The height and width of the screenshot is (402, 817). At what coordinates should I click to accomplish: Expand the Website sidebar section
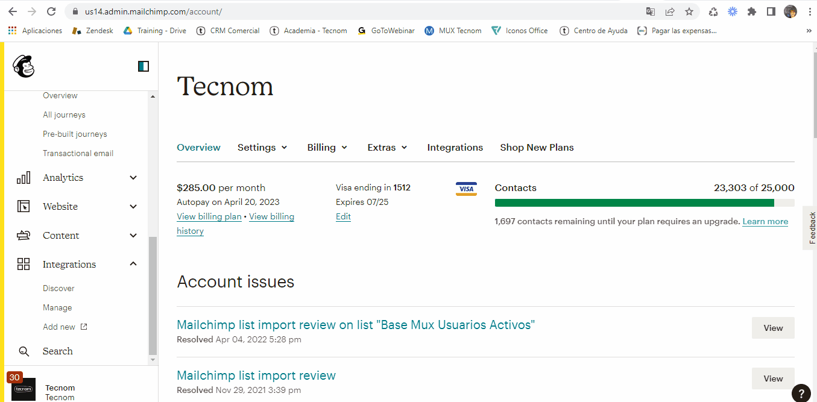(133, 207)
